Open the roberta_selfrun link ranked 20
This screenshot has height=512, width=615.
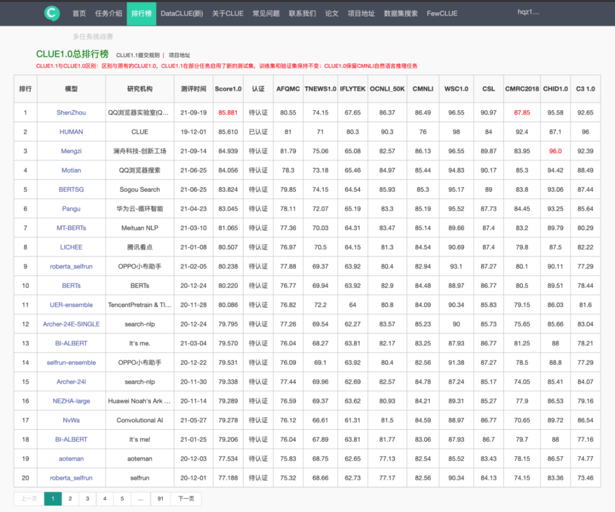pos(71,478)
